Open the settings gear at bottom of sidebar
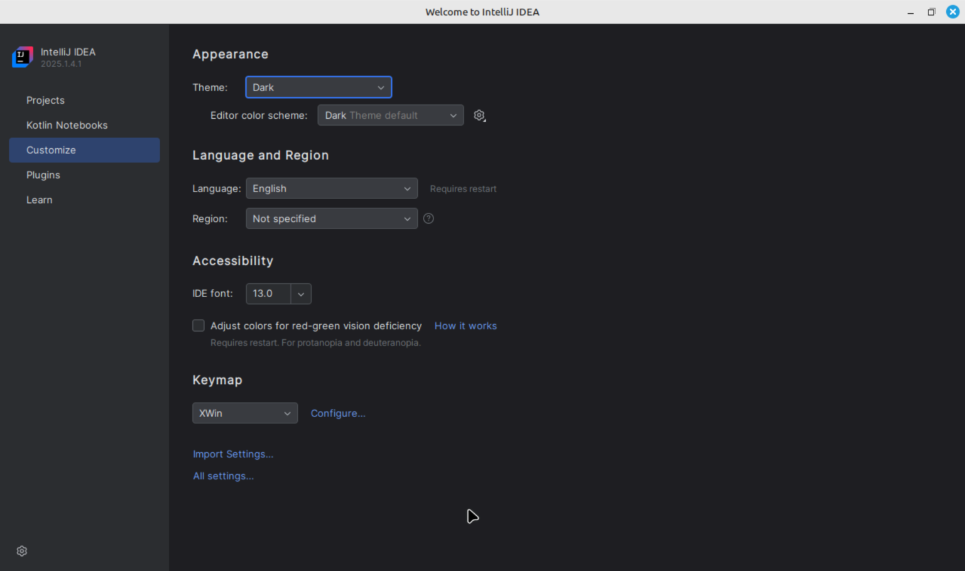Image resolution: width=965 pixels, height=571 pixels. point(21,551)
